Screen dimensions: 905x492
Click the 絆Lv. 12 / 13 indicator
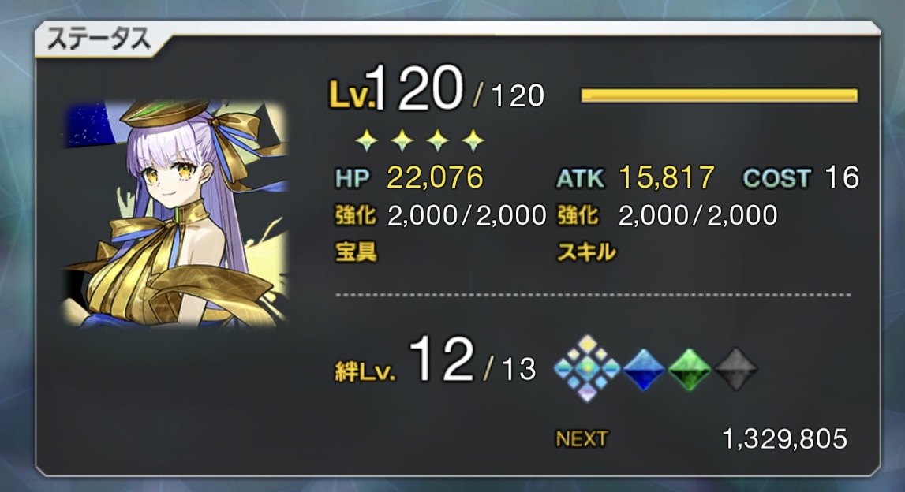tap(436, 363)
